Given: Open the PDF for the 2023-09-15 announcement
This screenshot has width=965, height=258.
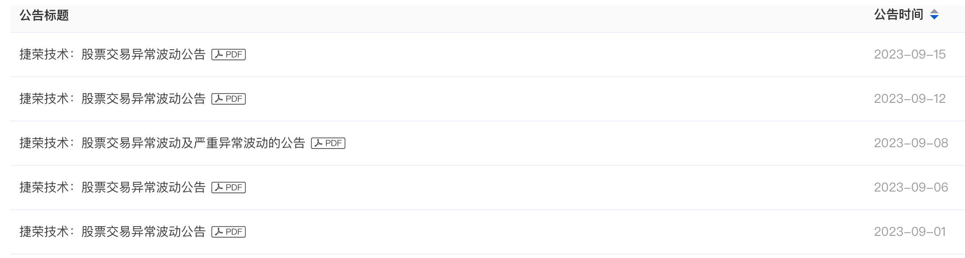Looking at the screenshot, I should pos(228,55).
